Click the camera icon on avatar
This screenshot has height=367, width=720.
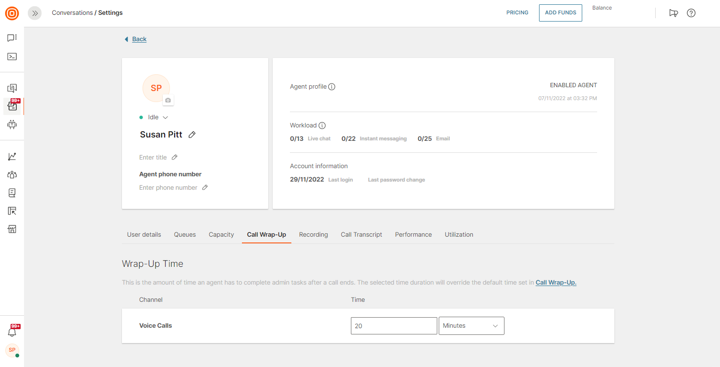(x=168, y=100)
